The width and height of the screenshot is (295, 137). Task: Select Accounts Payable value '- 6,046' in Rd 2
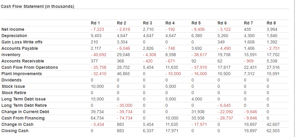123,49
